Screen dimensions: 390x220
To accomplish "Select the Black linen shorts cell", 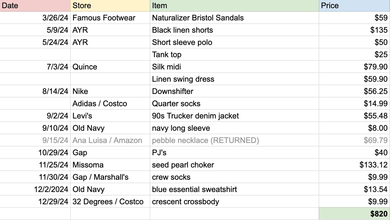I will click(x=234, y=30).
